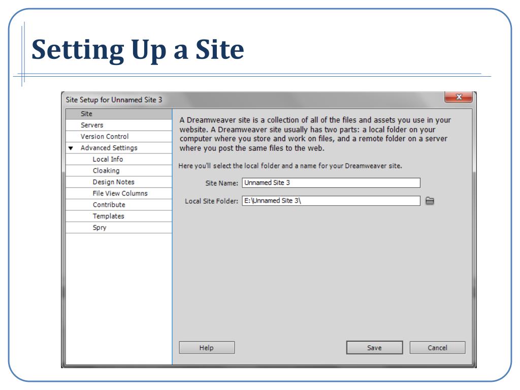Click the Site Name text field
520x390 pixels.
(x=331, y=183)
